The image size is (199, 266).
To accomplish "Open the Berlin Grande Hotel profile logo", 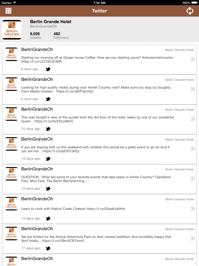I will point(12,30).
